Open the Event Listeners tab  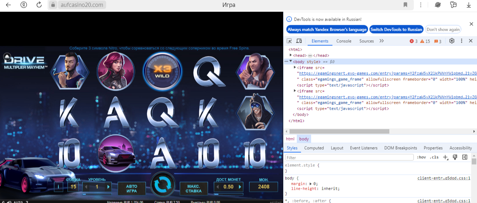click(x=364, y=148)
